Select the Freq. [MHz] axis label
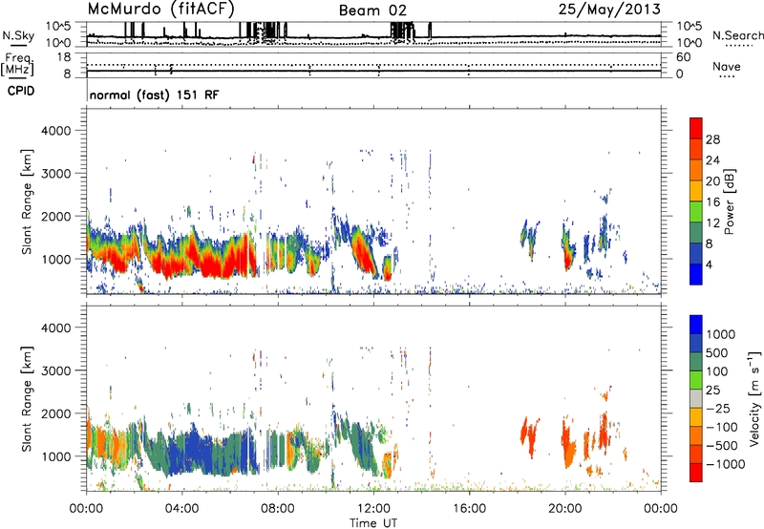The width and height of the screenshot is (764, 529). pyautogui.click(x=17, y=65)
